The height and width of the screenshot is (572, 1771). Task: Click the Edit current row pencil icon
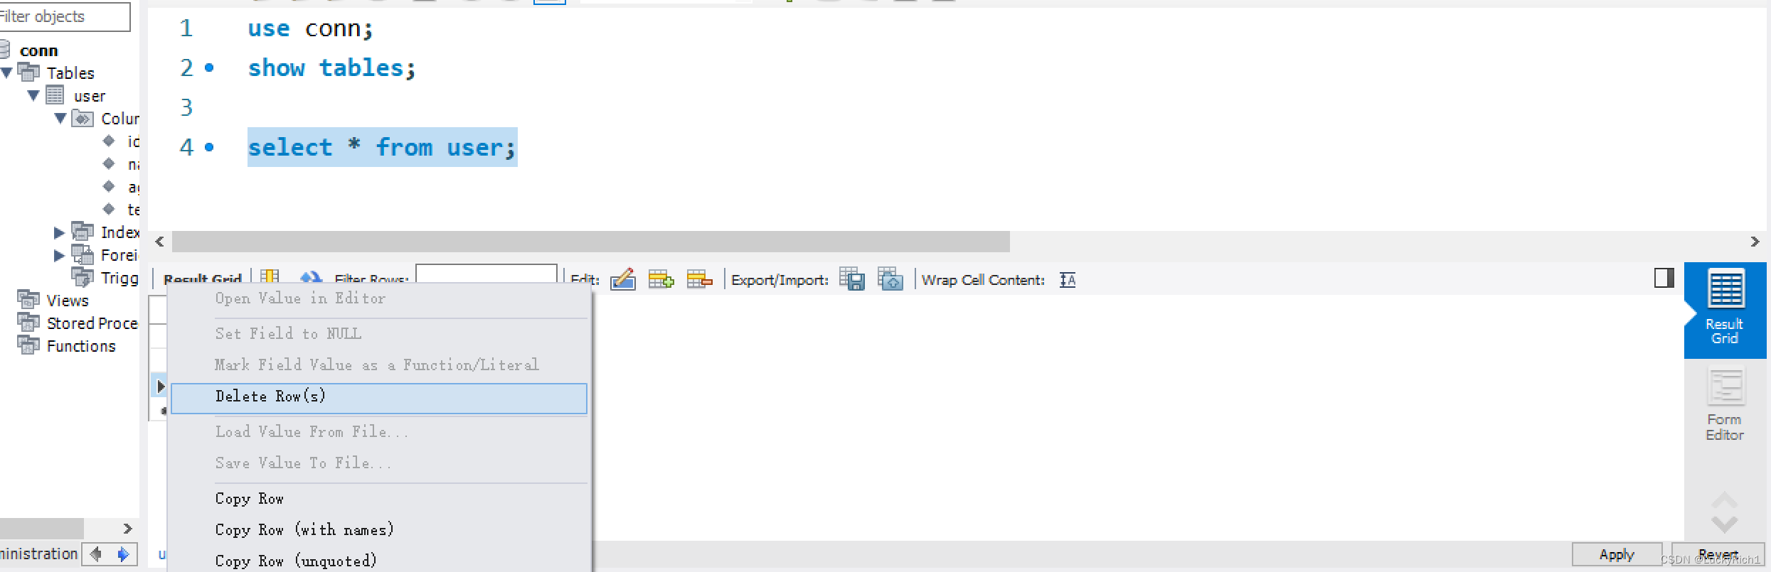coord(622,279)
